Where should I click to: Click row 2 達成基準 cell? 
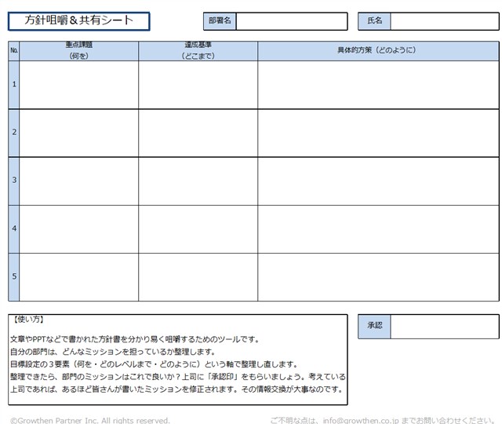198,133
